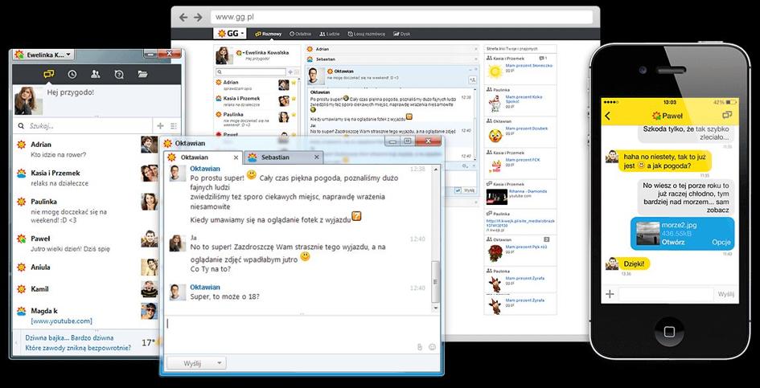Click add-user icon in web Oktawian chat header

(472, 80)
